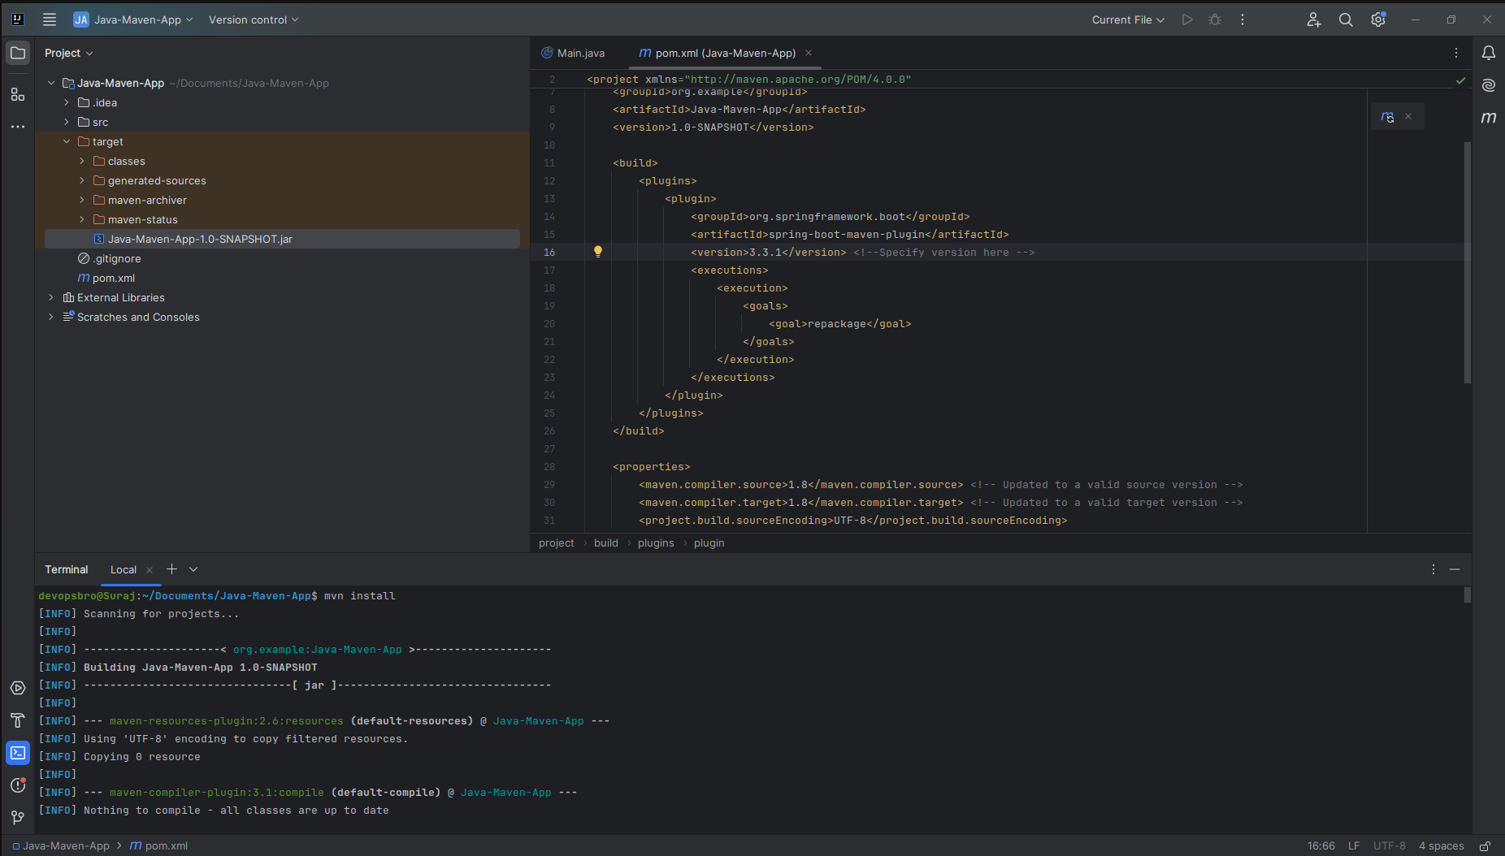Click the 16:66 caret position indicator
This screenshot has width=1505, height=856.
click(1321, 846)
